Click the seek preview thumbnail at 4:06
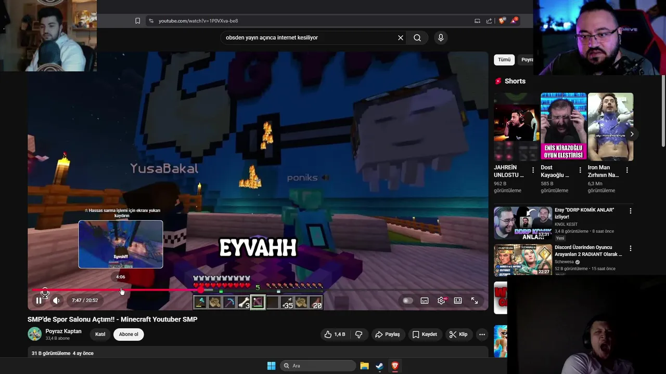666x374 pixels. pos(121,244)
